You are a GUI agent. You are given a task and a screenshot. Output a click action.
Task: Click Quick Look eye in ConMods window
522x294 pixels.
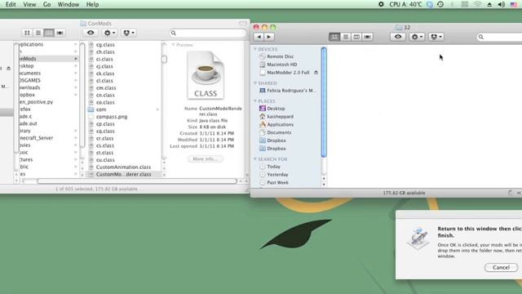pyautogui.click(x=91, y=33)
